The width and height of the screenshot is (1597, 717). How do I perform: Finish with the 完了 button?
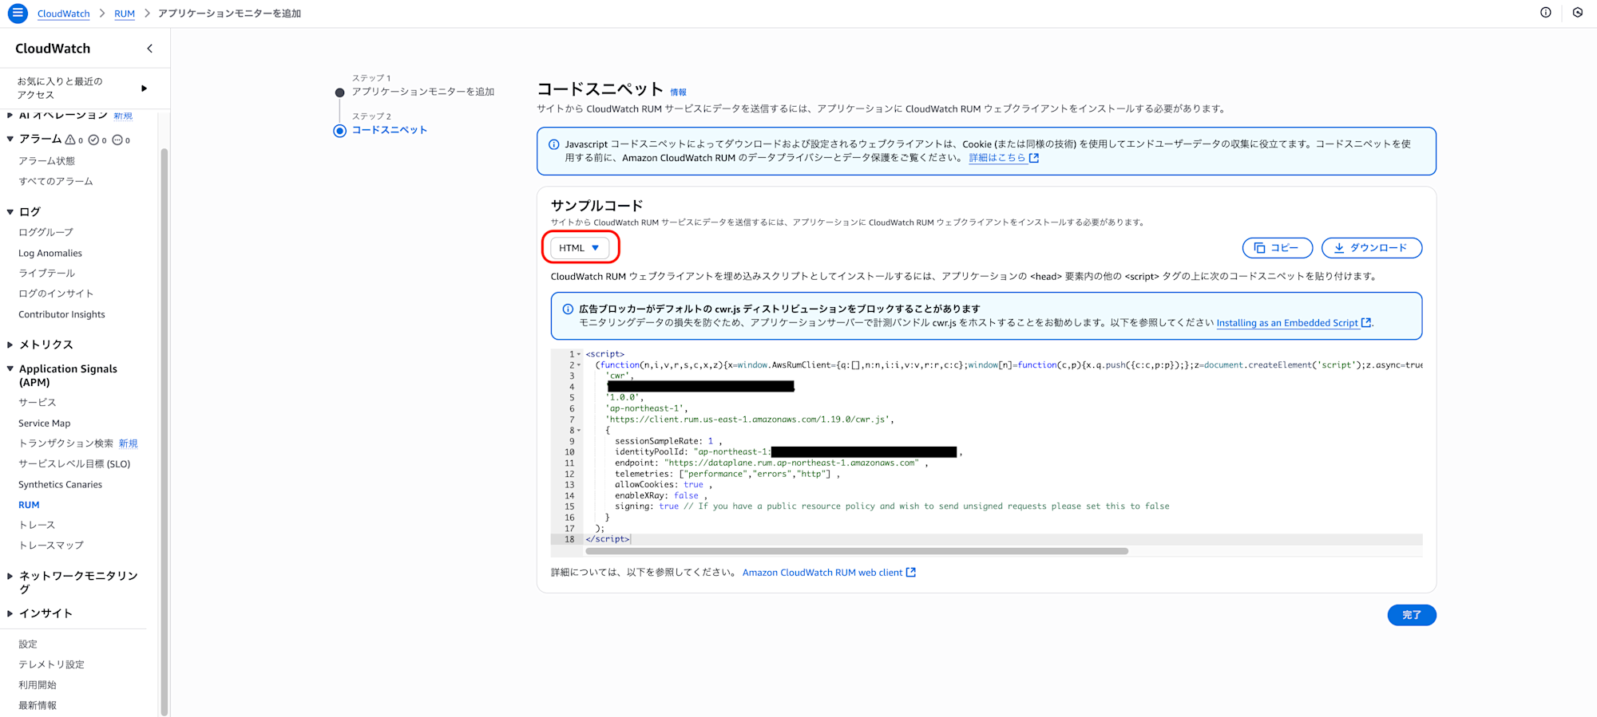tap(1412, 615)
